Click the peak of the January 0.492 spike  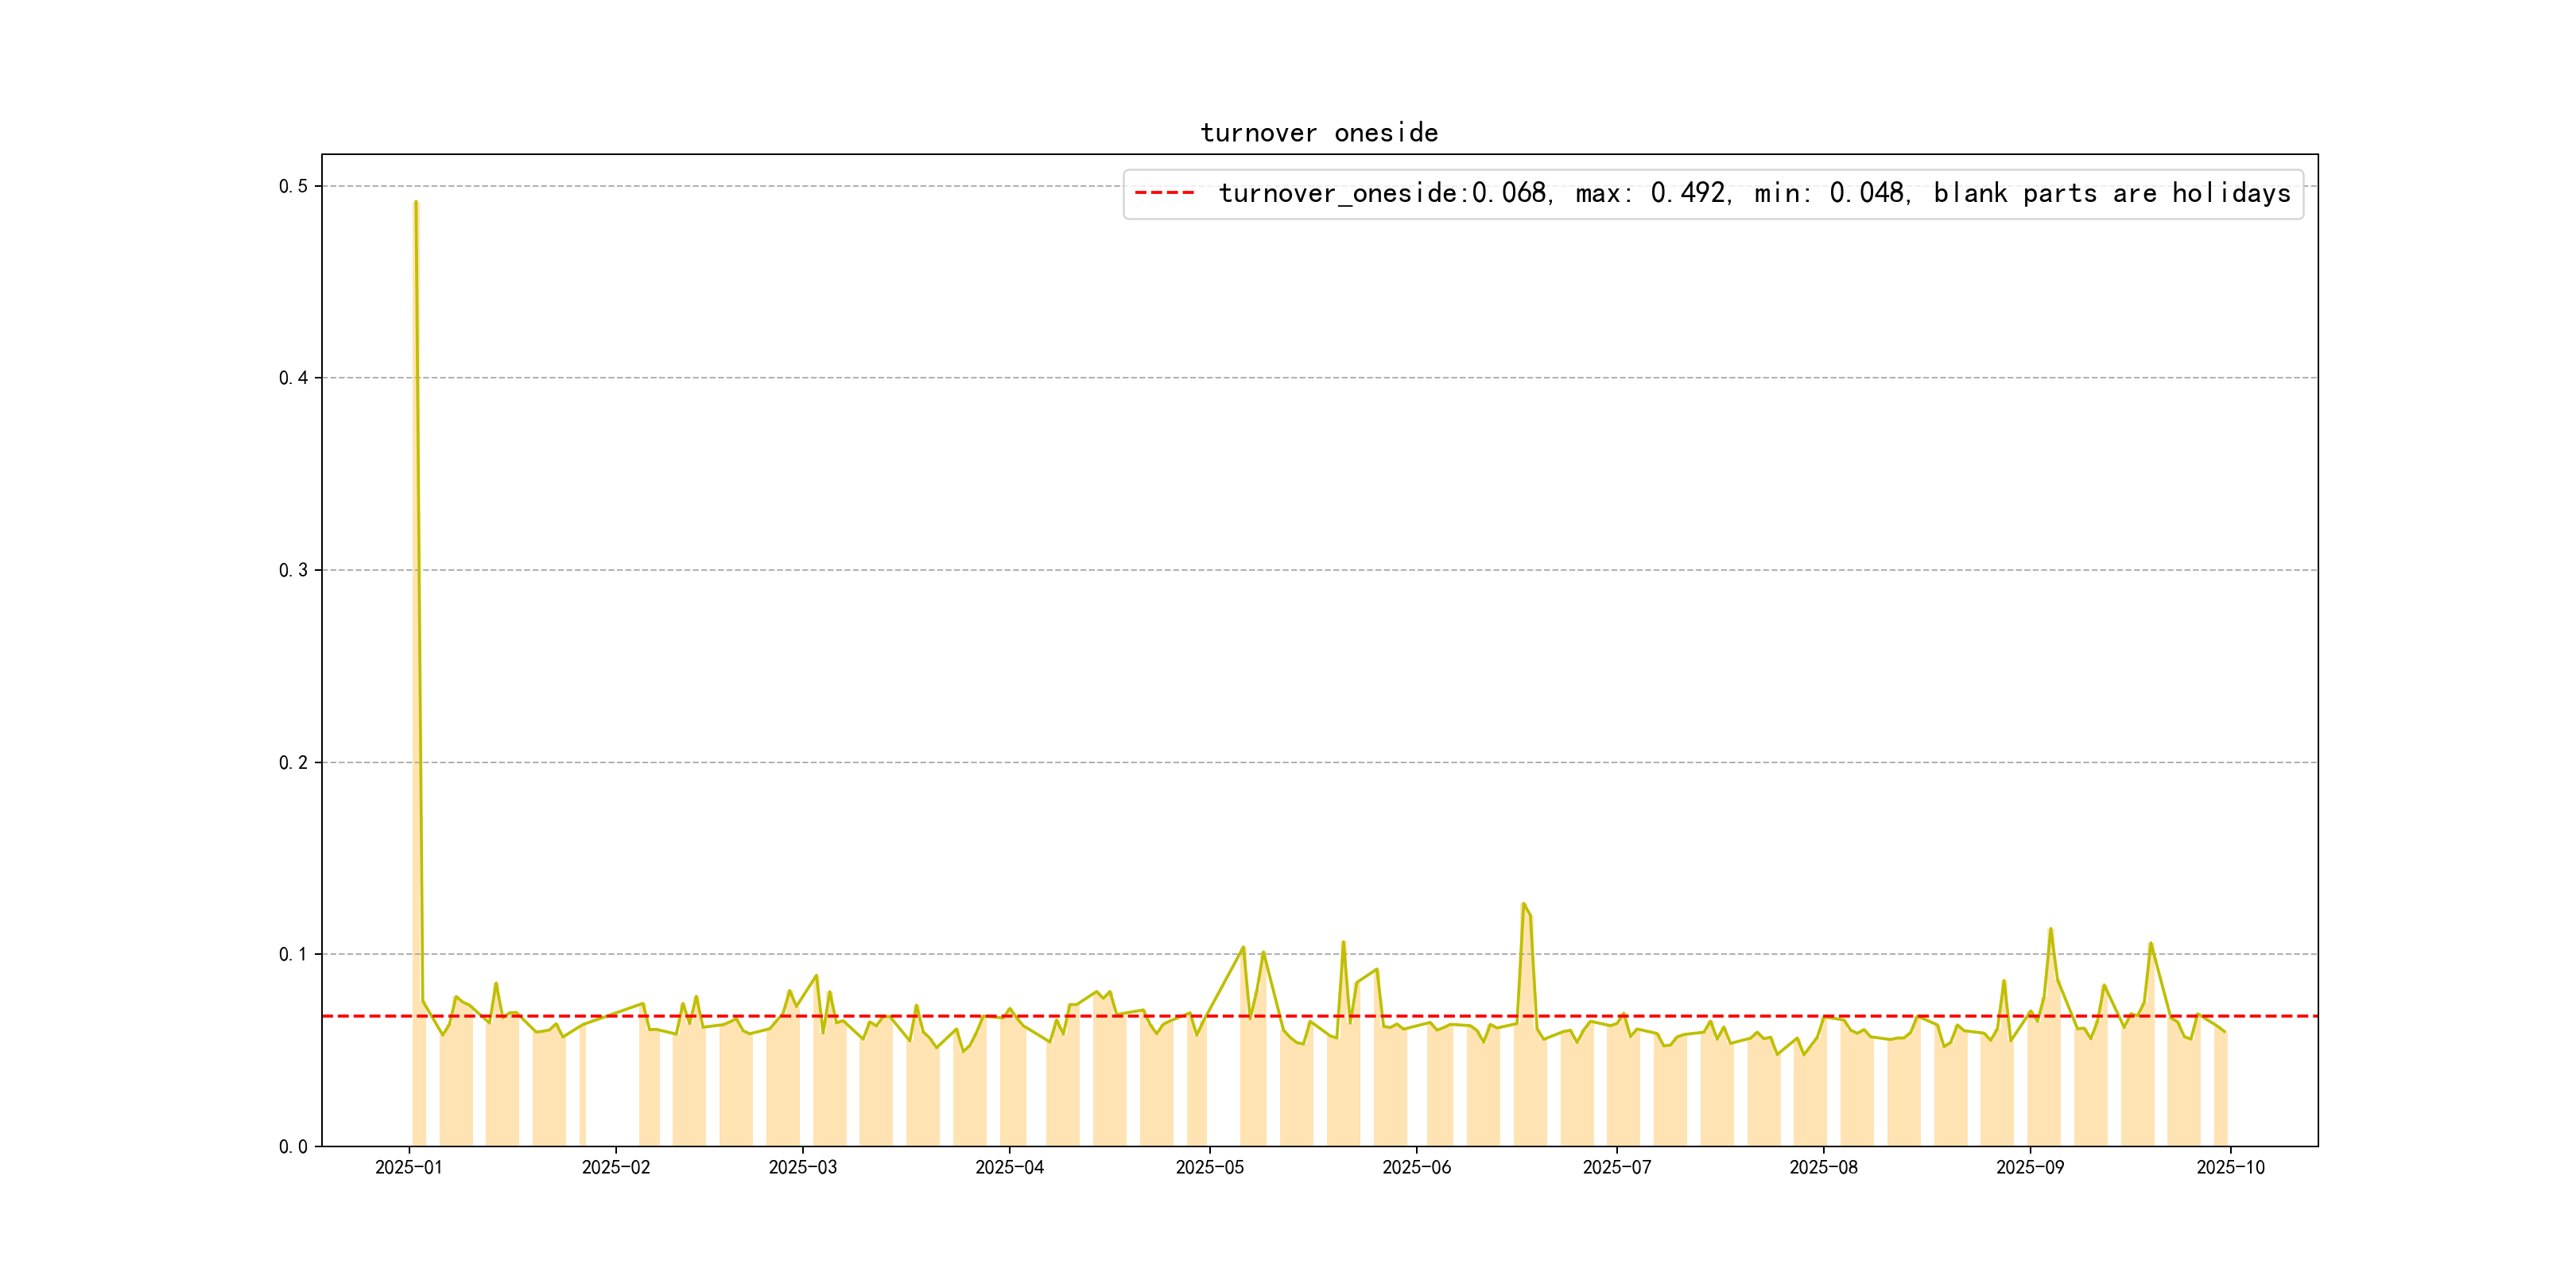[x=415, y=202]
